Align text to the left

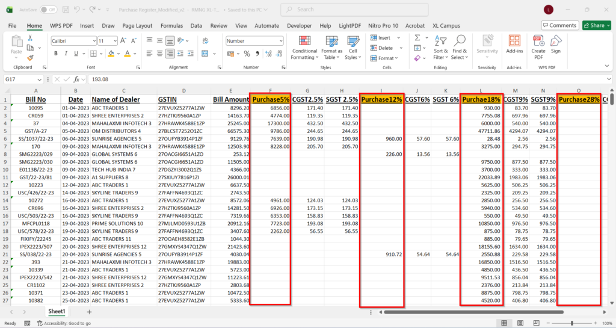click(x=149, y=54)
